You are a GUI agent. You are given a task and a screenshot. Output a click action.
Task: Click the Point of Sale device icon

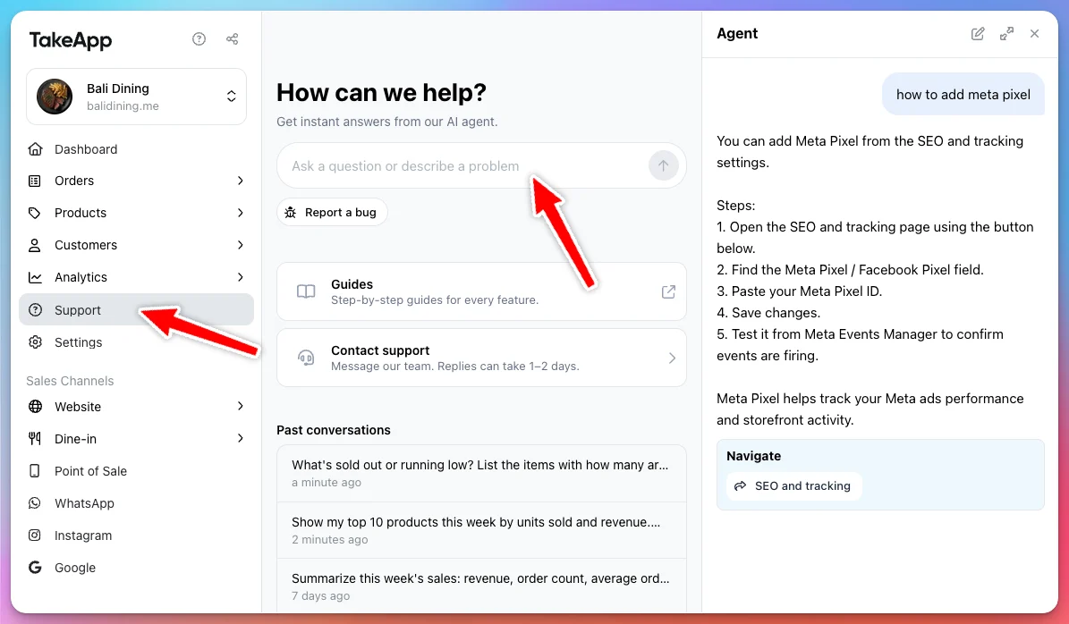coord(35,471)
